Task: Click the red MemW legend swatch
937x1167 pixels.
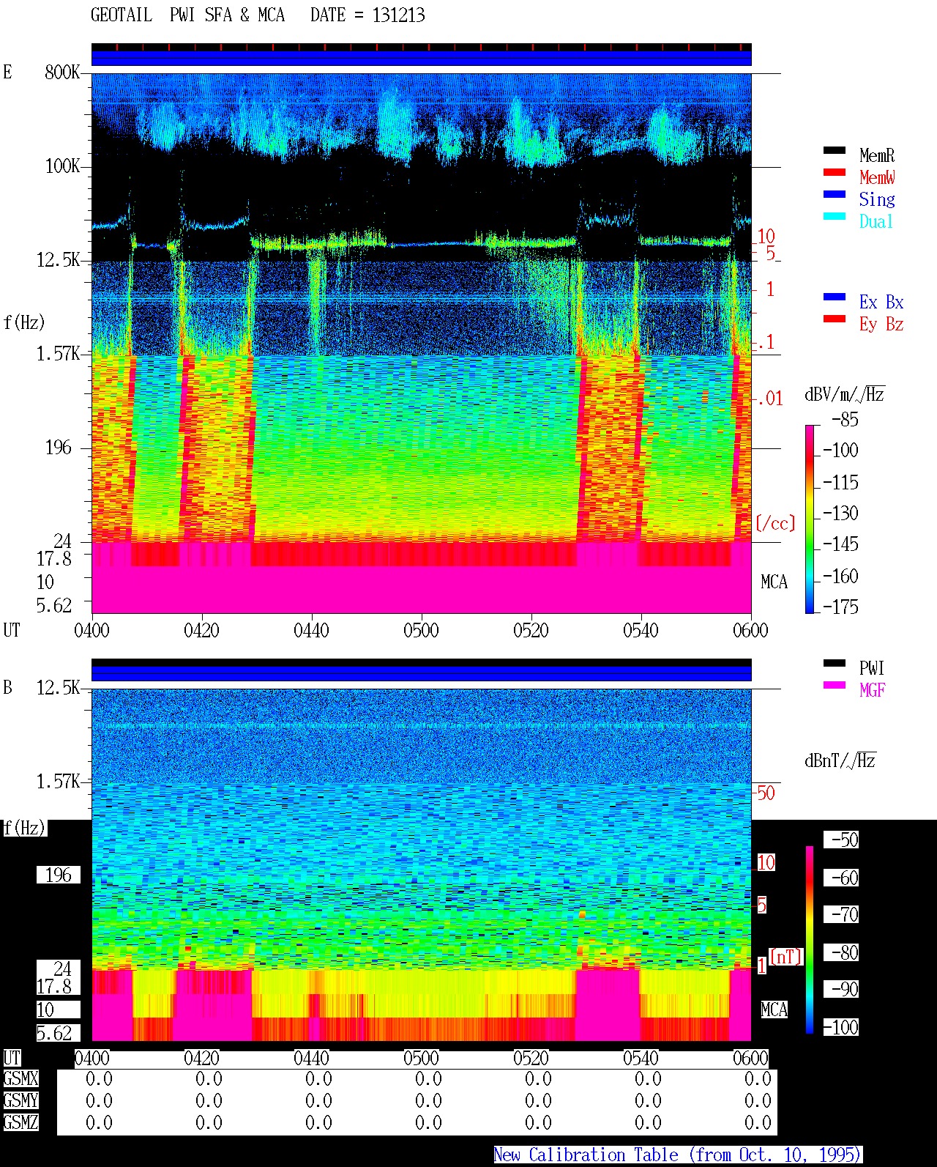Action: point(835,172)
